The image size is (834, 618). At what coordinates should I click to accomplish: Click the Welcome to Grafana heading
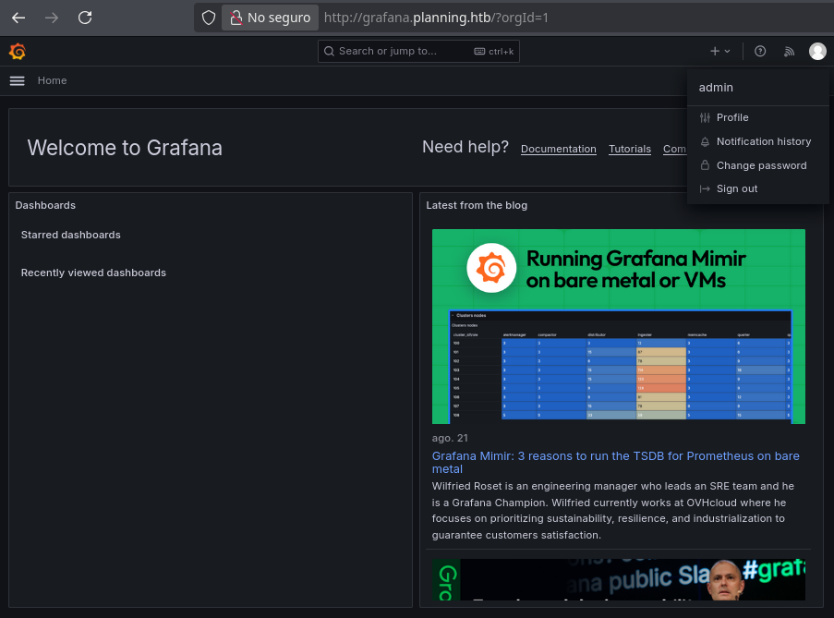pos(125,148)
